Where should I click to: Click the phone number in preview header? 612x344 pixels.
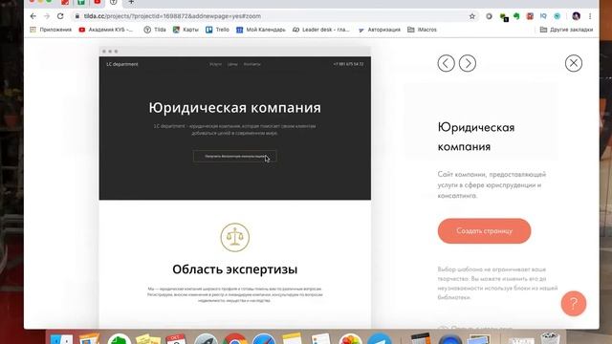click(x=348, y=64)
